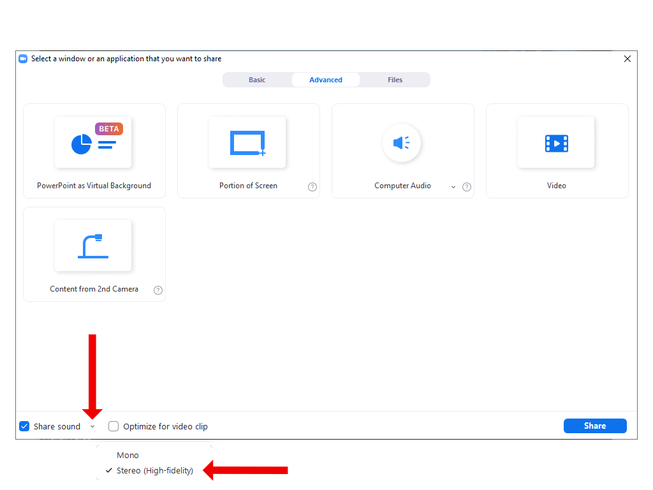
Task: Pick the Video share icon
Action: click(556, 143)
